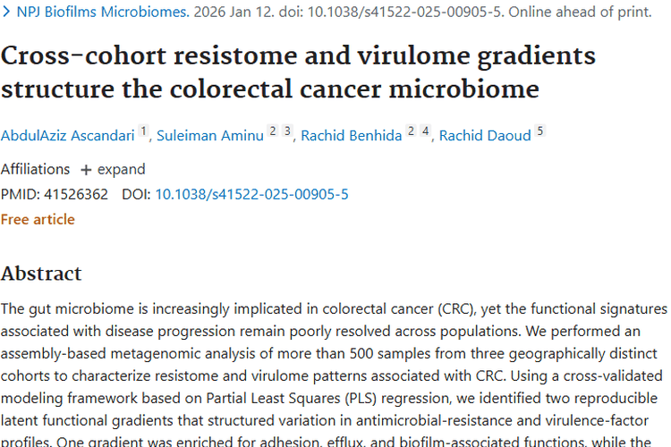Click affiliation superscript 1 after Ascandari

click(142, 132)
